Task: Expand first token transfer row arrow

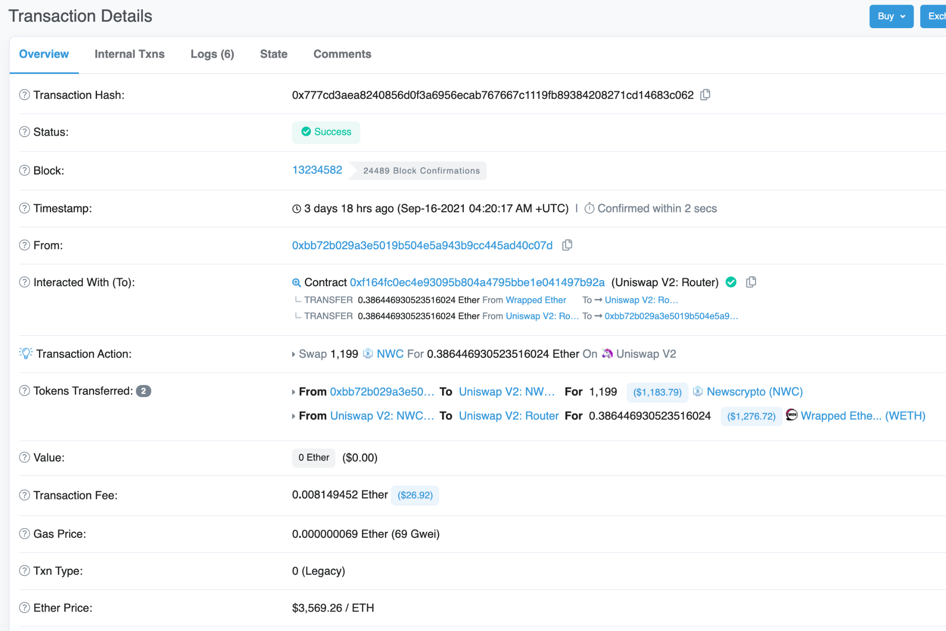Action: point(293,392)
